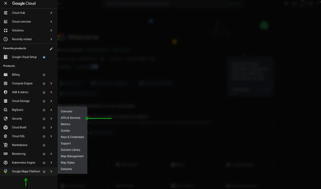Viewport: 321px width, 189px height.
Task: Toggle the favorite star for Security
Action: point(44,119)
